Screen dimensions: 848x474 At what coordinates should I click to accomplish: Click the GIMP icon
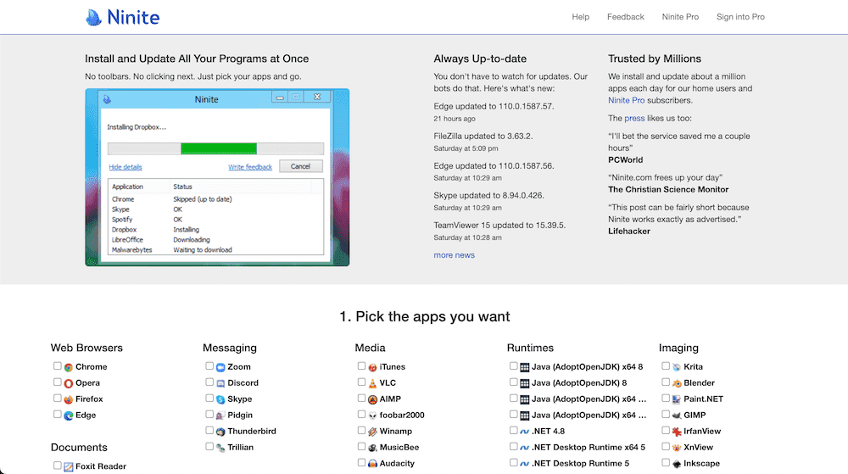pyautogui.click(x=677, y=416)
